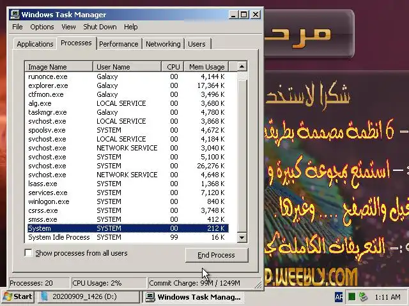Select the lsass.exe process row
The width and height of the screenshot is (409, 306).
(x=128, y=184)
